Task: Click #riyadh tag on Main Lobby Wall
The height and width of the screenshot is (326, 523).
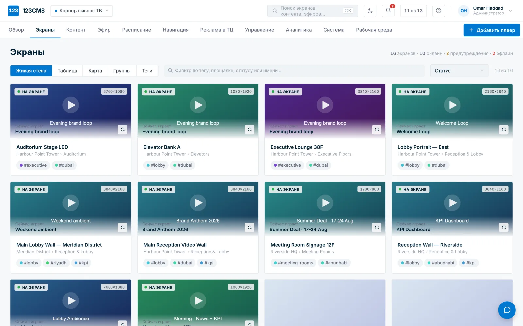Action: coord(56,263)
